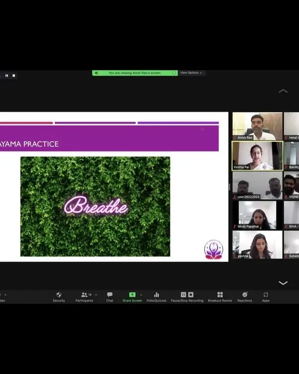Viewport: 299px width, 374px height.
Task: Click the Breathe image on the shared slide
Action: pos(95,206)
